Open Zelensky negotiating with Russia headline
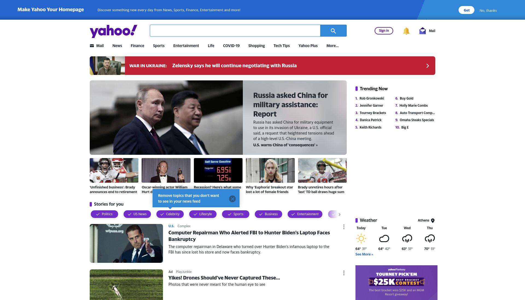 pos(234,66)
